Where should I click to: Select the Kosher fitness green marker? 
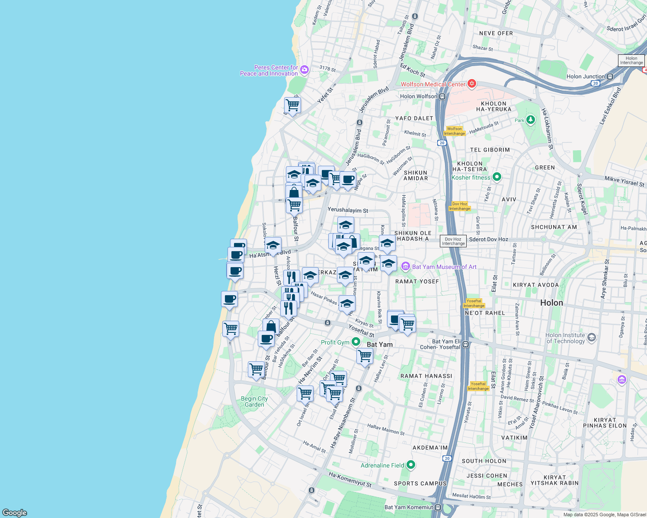point(497,177)
